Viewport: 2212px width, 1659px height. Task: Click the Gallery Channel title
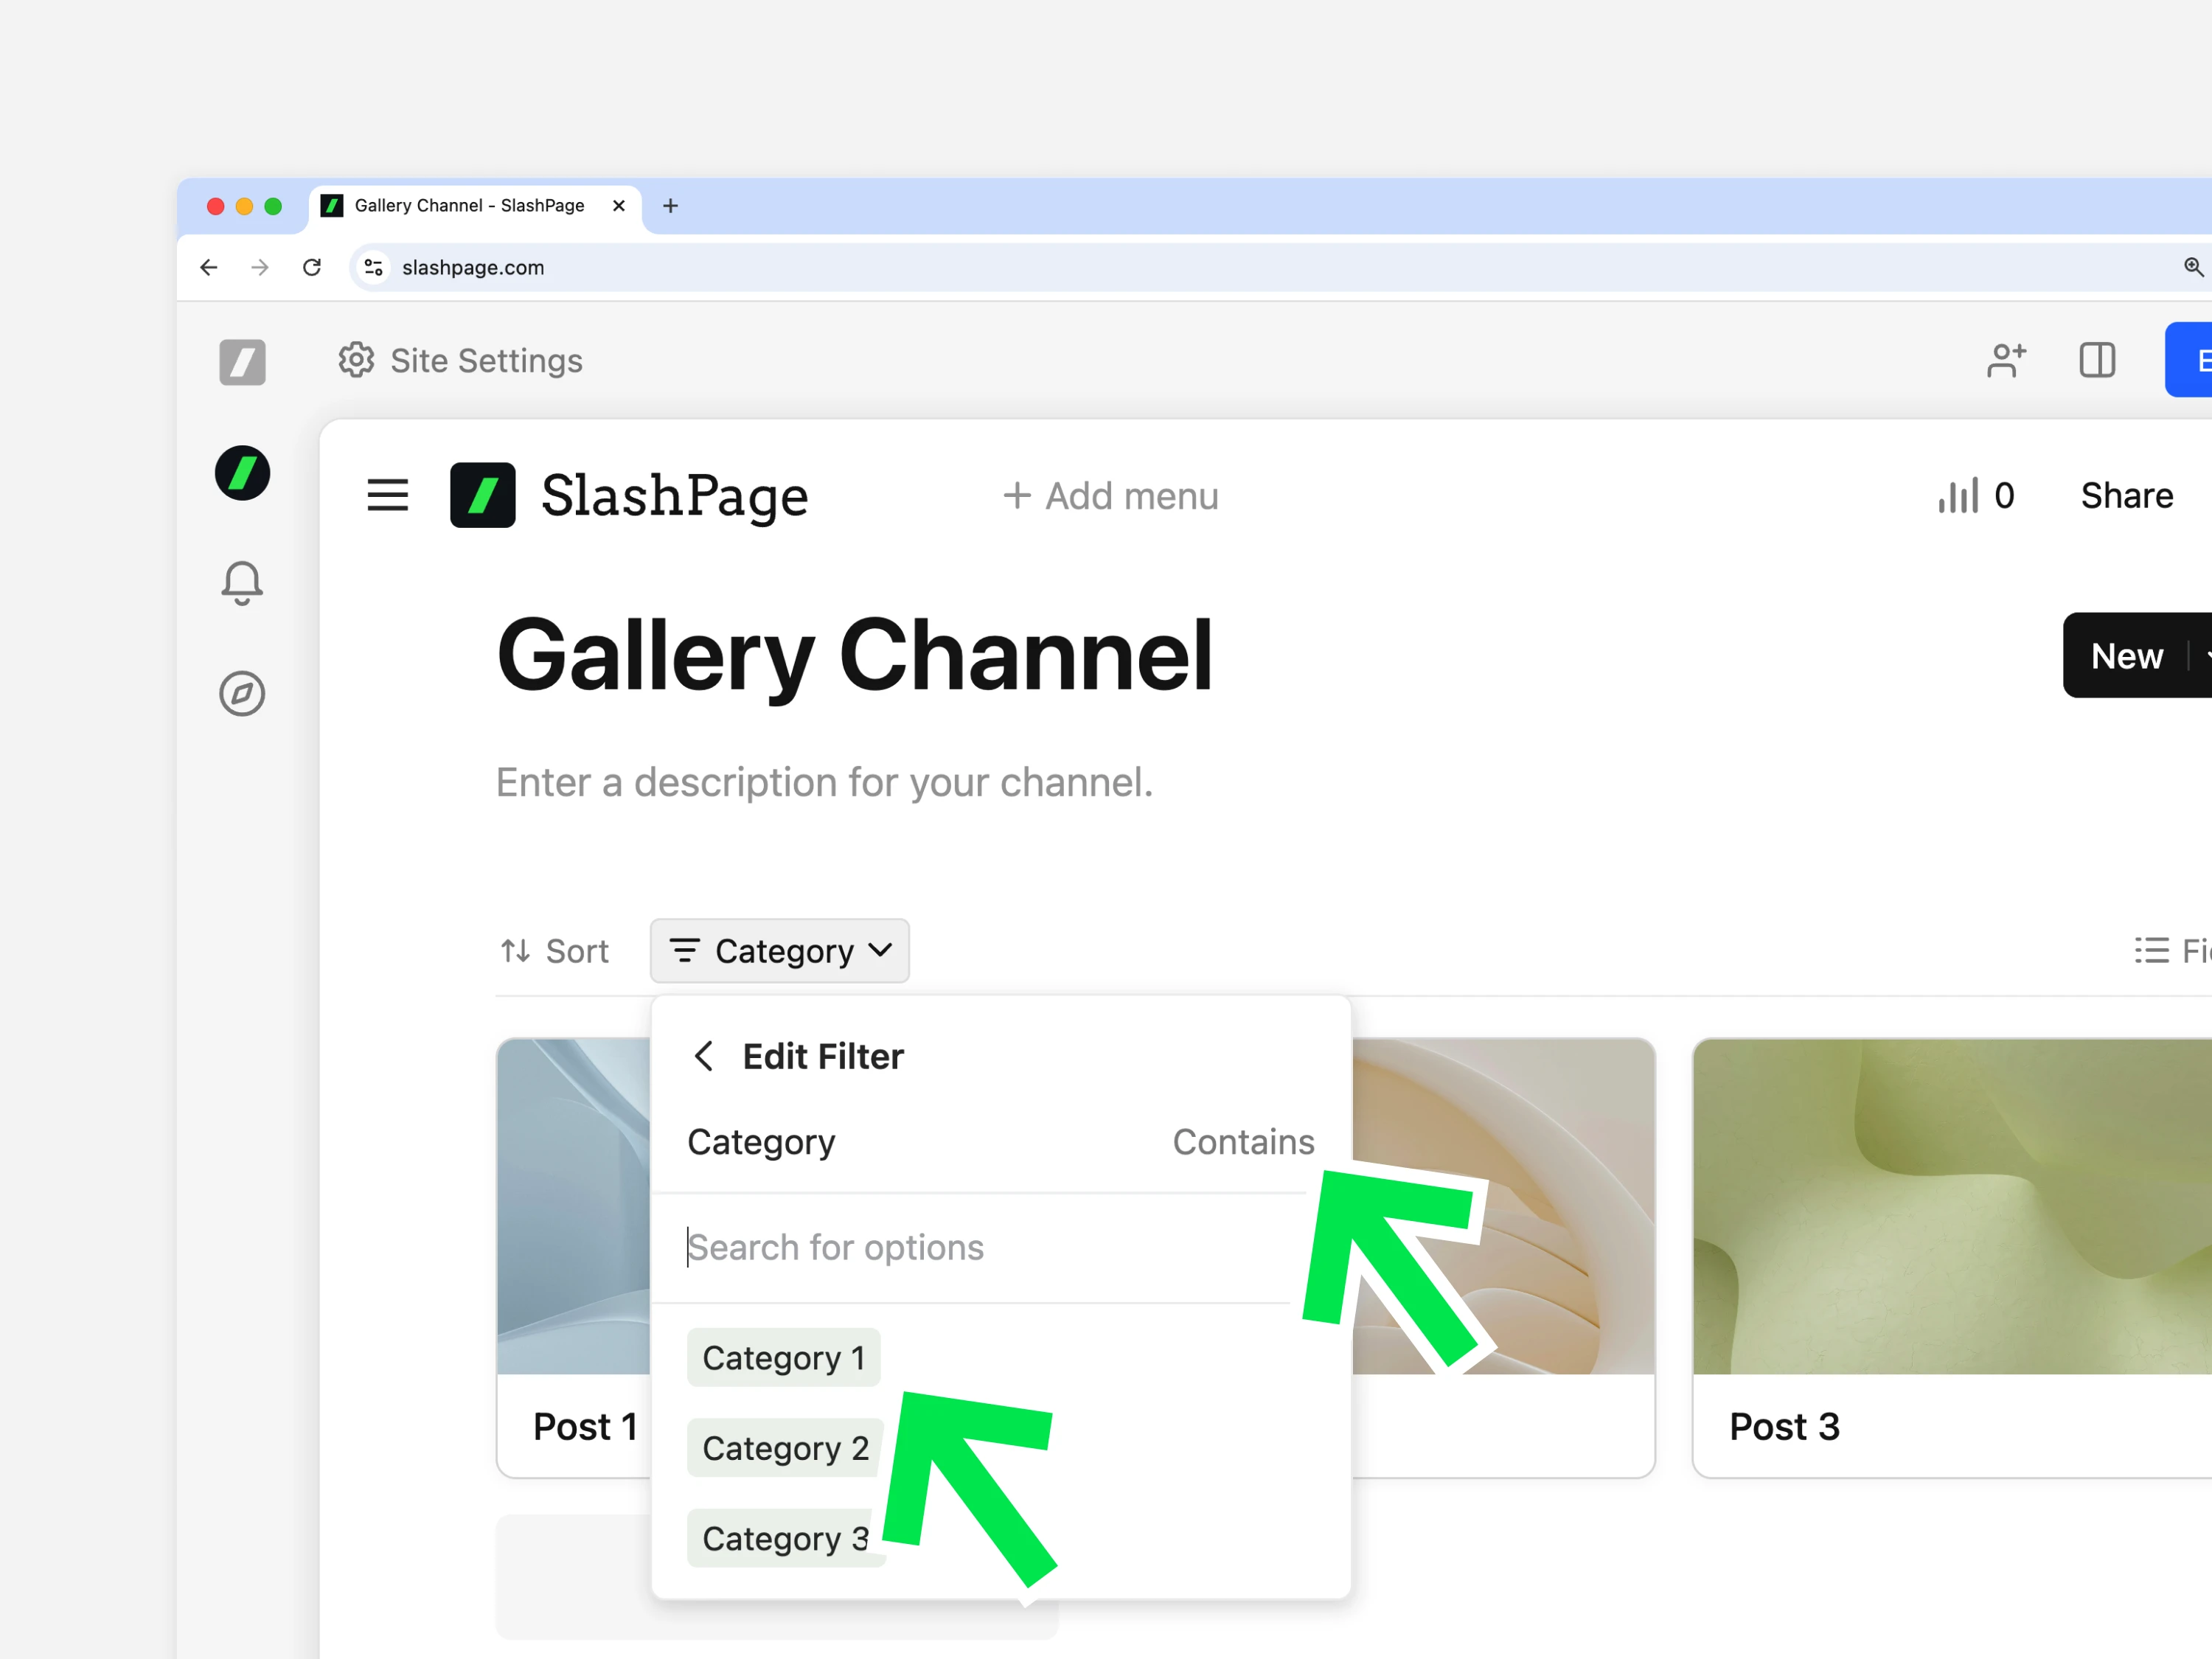coord(854,656)
